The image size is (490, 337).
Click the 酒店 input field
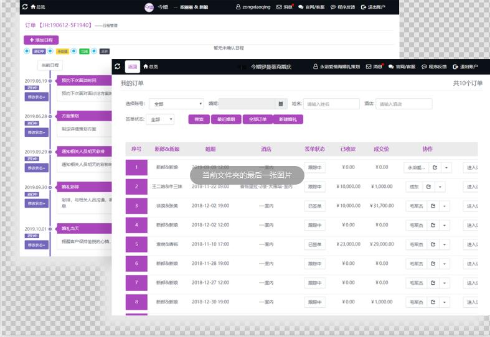pyautogui.click(x=403, y=104)
